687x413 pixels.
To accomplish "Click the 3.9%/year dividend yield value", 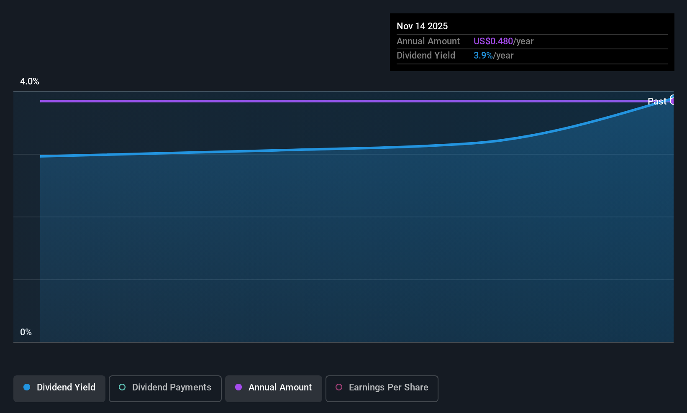I will pos(493,55).
